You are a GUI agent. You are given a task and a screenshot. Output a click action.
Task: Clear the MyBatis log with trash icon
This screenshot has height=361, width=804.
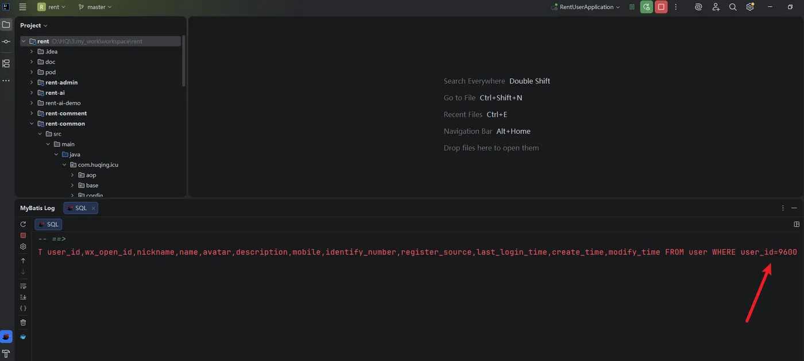point(23,323)
